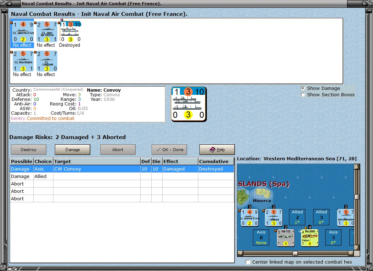
Task: Click the Damaged effect cell
Action: pos(180,169)
